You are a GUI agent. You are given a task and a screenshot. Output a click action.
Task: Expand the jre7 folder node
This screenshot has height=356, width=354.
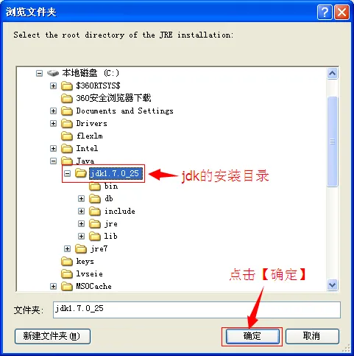[x=67, y=249]
